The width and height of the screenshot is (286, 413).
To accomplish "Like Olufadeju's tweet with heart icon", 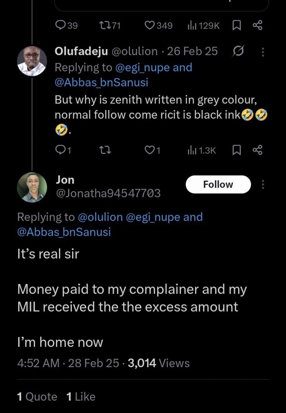I will (152, 150).
